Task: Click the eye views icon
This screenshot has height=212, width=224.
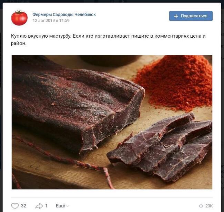Action: 201,206
